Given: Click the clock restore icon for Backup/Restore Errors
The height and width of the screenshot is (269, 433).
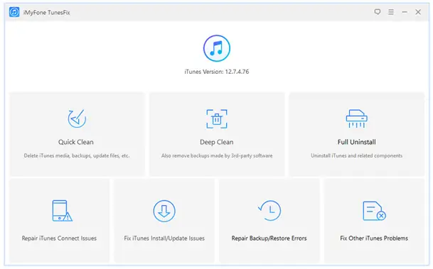Looking at the screenshot, I should pos(269,211).
